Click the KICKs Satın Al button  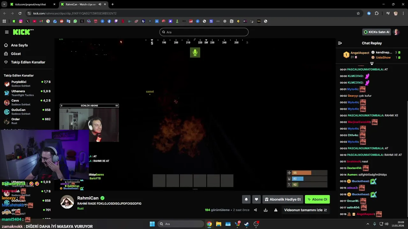[377, 32]
